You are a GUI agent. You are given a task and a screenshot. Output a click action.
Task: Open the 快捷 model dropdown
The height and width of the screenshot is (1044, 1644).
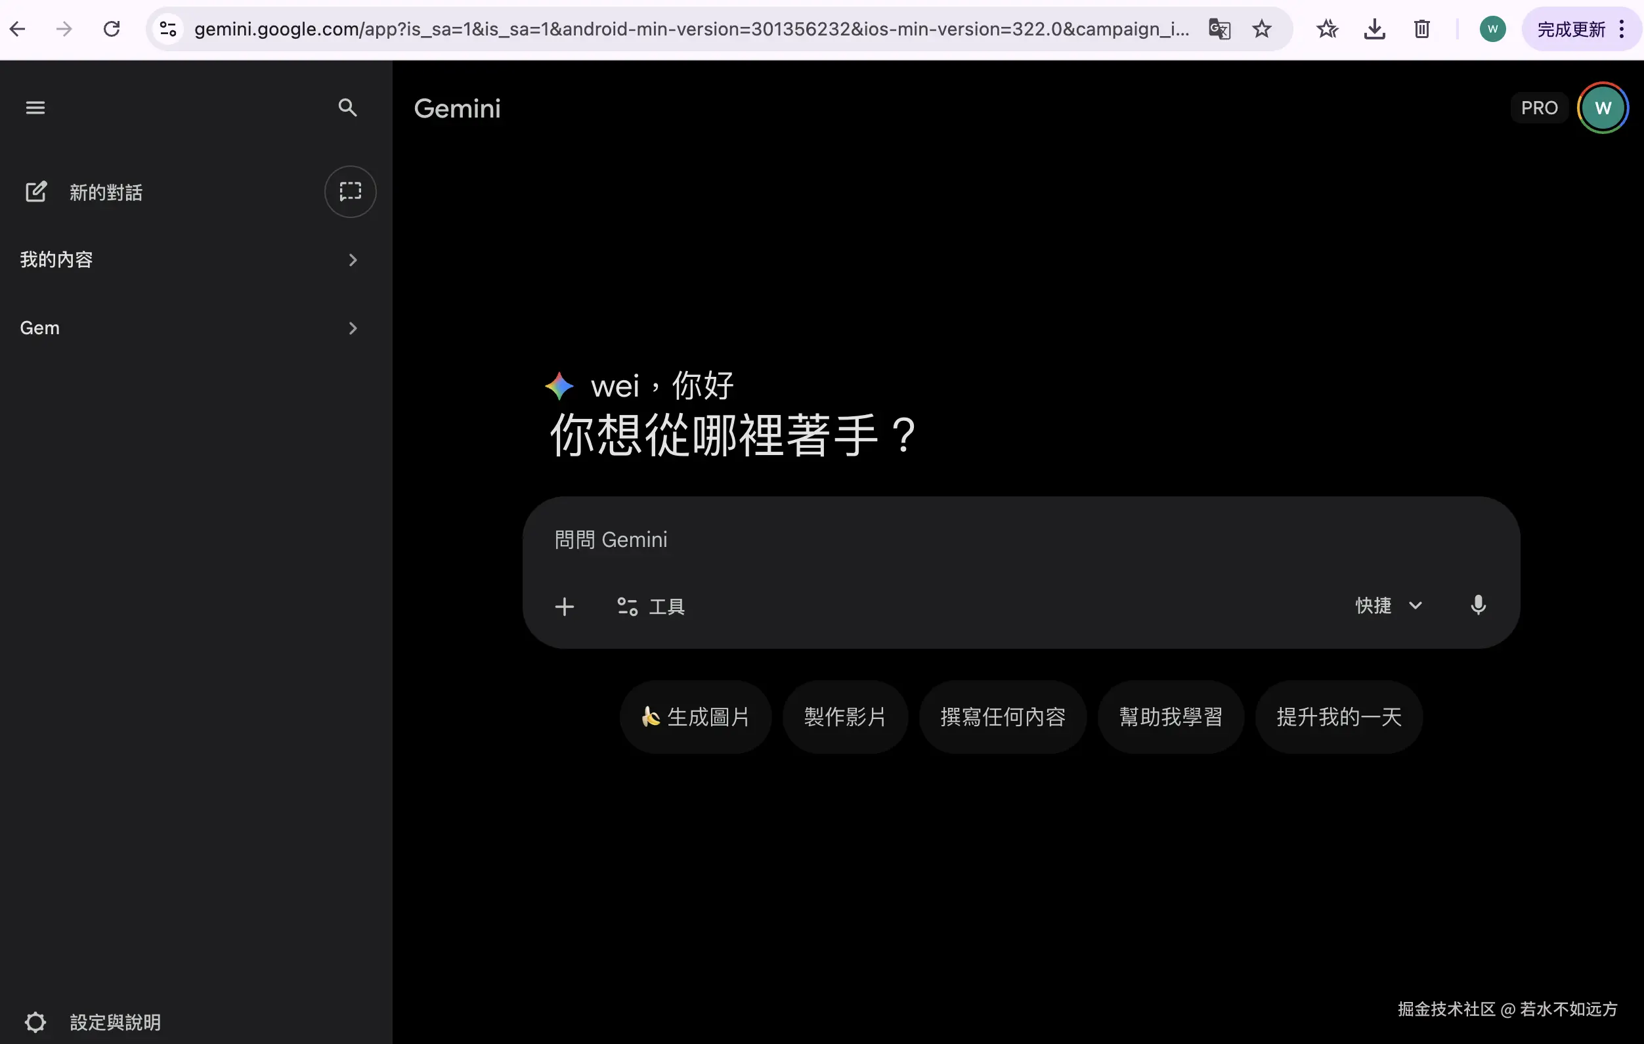tap(1389, 605)
